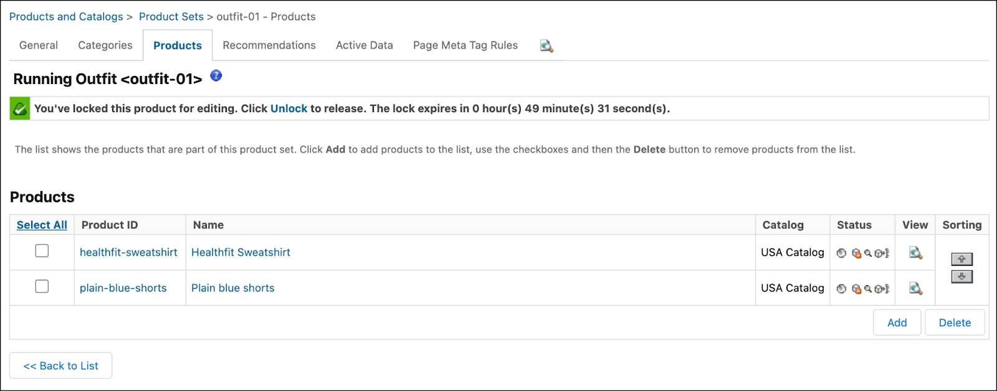Open the Plain blue shorts name link

(233, 288)
